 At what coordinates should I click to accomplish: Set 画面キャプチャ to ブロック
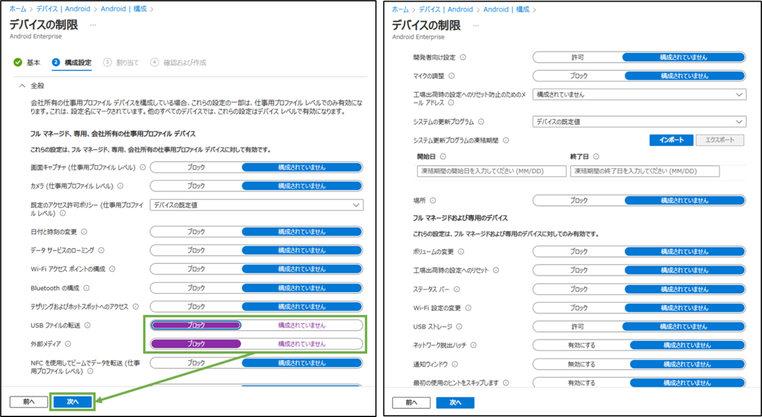196,168
